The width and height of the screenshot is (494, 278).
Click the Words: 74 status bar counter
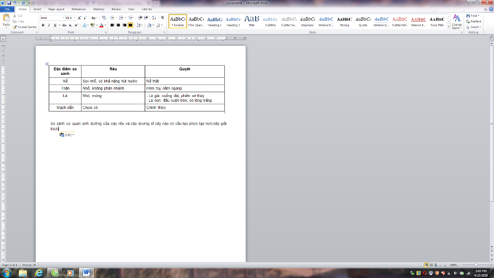(x=29, y=265)
